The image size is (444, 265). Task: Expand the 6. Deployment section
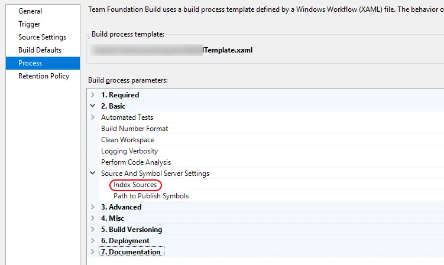(x=93, y=241)
